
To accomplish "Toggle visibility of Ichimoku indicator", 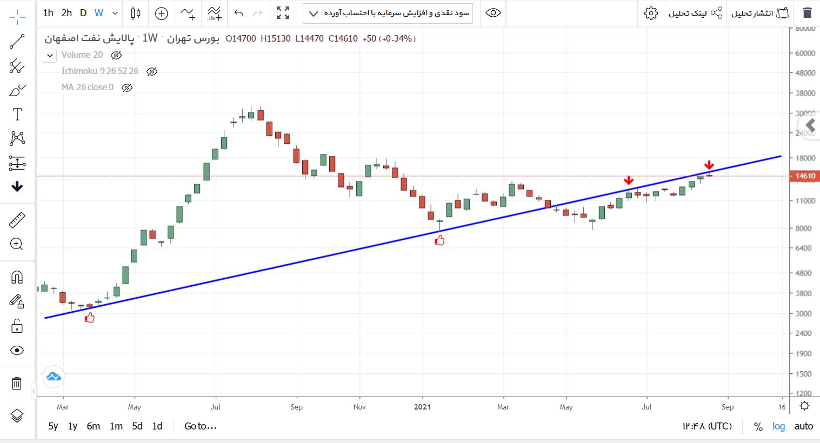I will point(152,71).
